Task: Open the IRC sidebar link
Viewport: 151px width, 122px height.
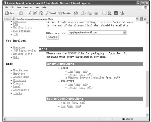Action: (x=15, y=34)
